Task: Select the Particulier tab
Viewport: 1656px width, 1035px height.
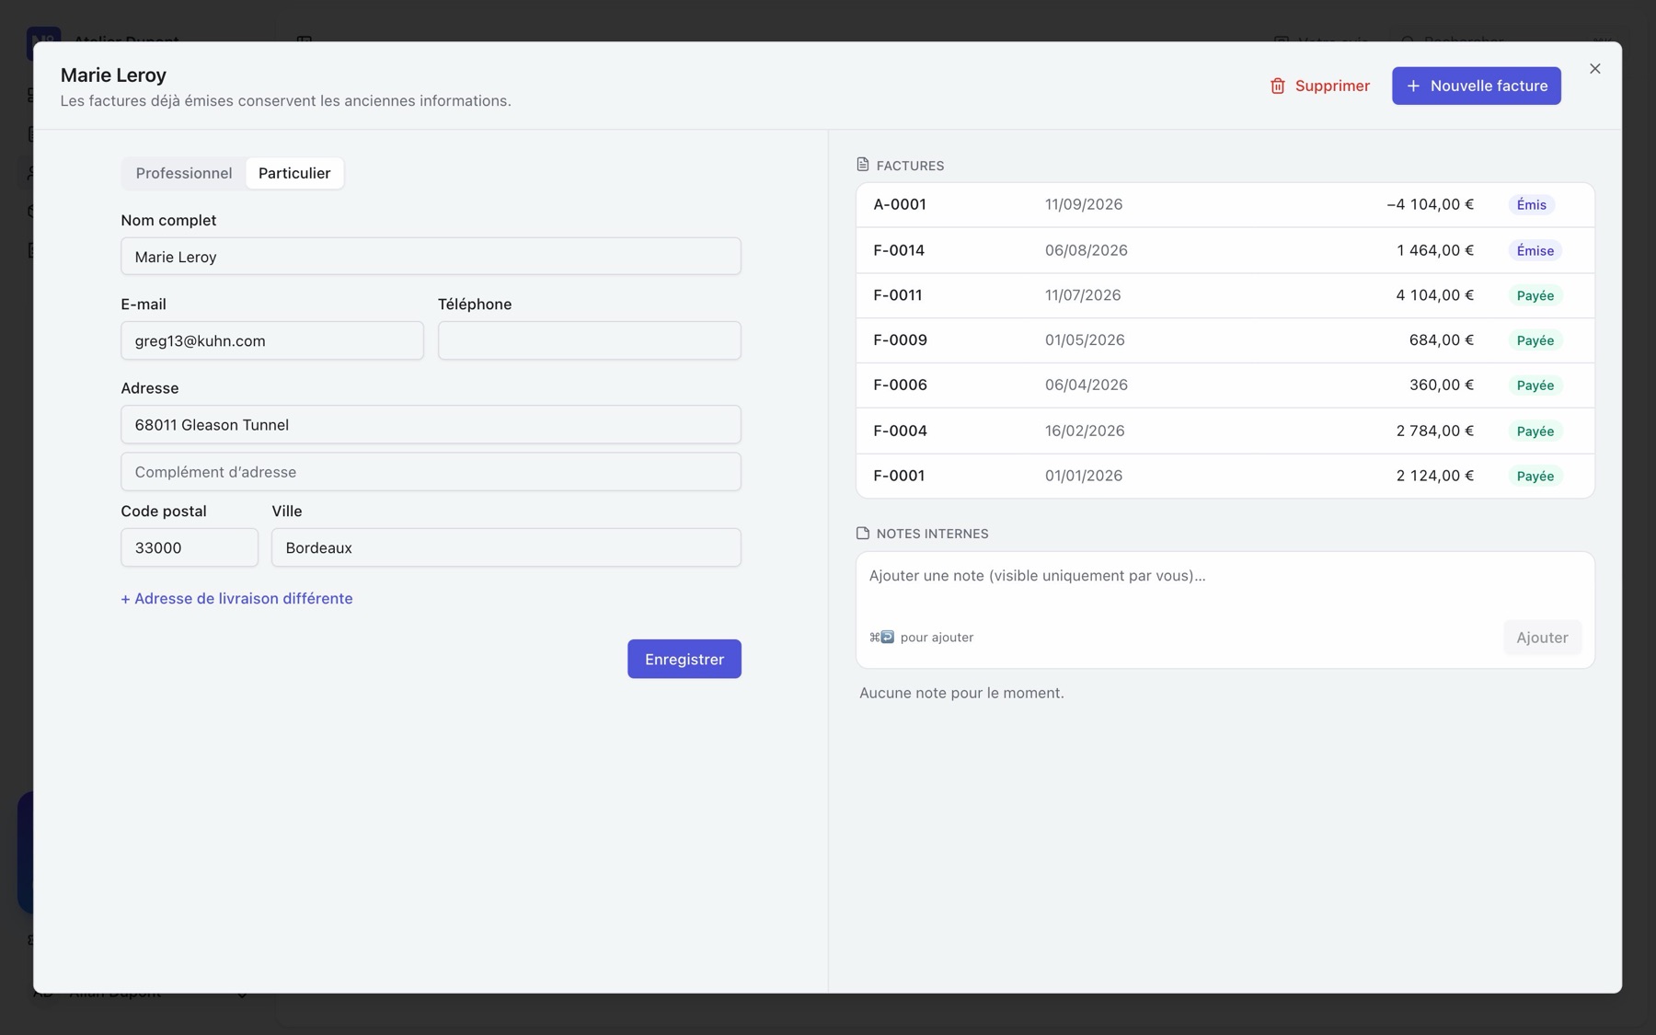Action: (x=294, y=173)
